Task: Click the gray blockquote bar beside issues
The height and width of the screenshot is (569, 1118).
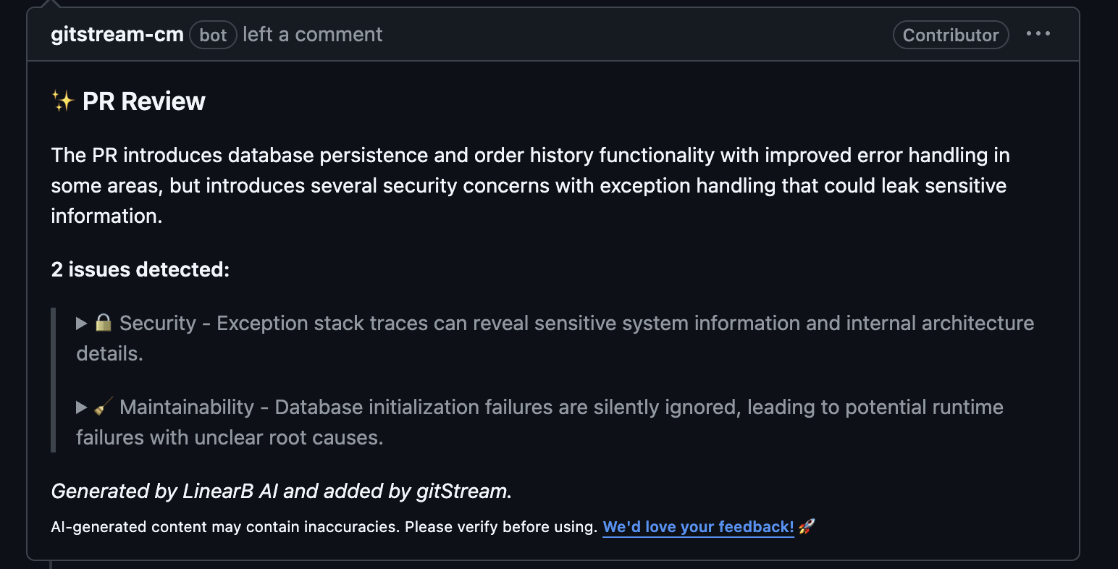Action: click(54, 379)
